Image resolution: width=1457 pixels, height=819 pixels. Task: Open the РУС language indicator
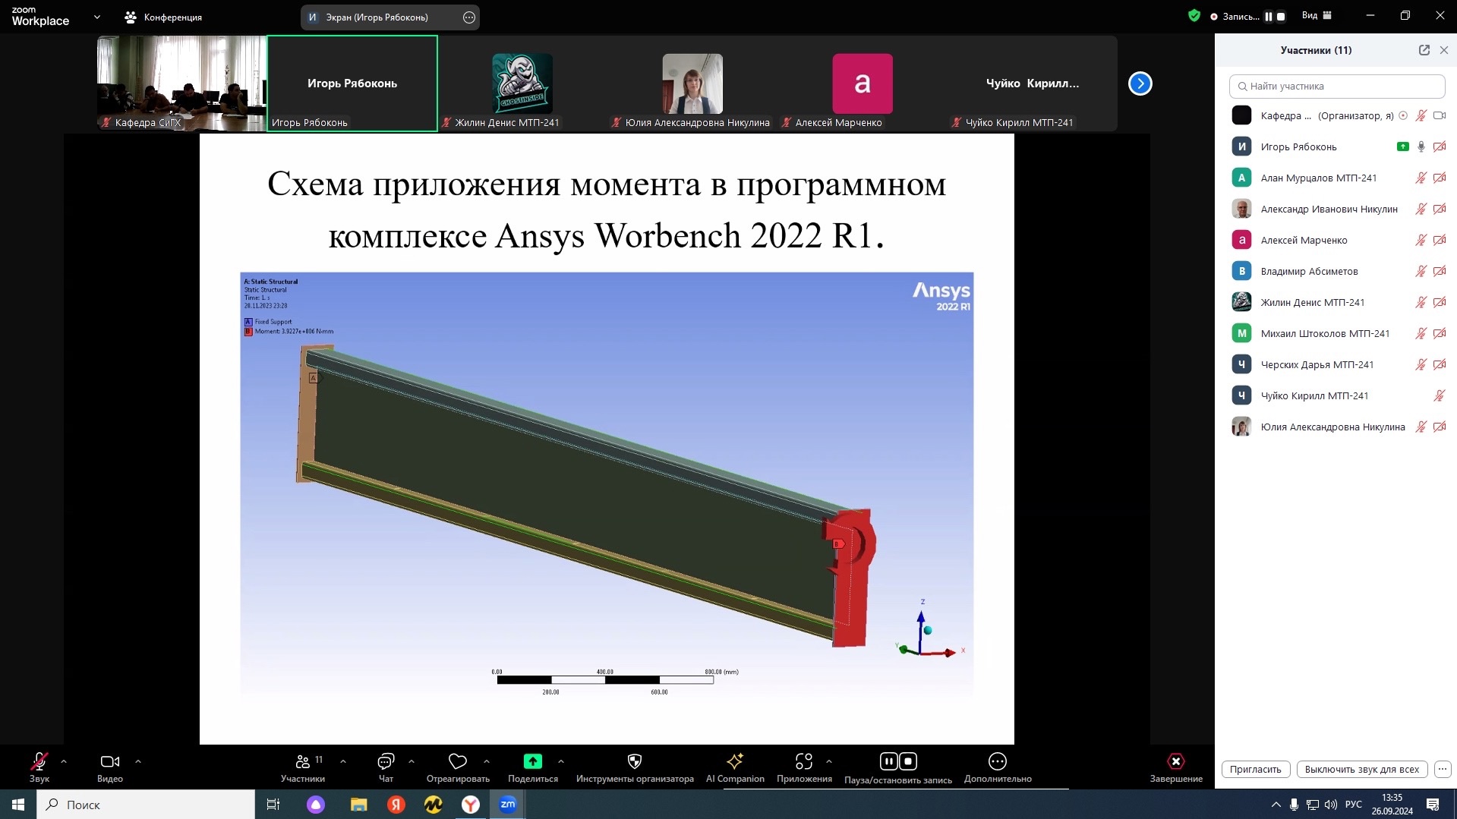tap(1353, 805)
